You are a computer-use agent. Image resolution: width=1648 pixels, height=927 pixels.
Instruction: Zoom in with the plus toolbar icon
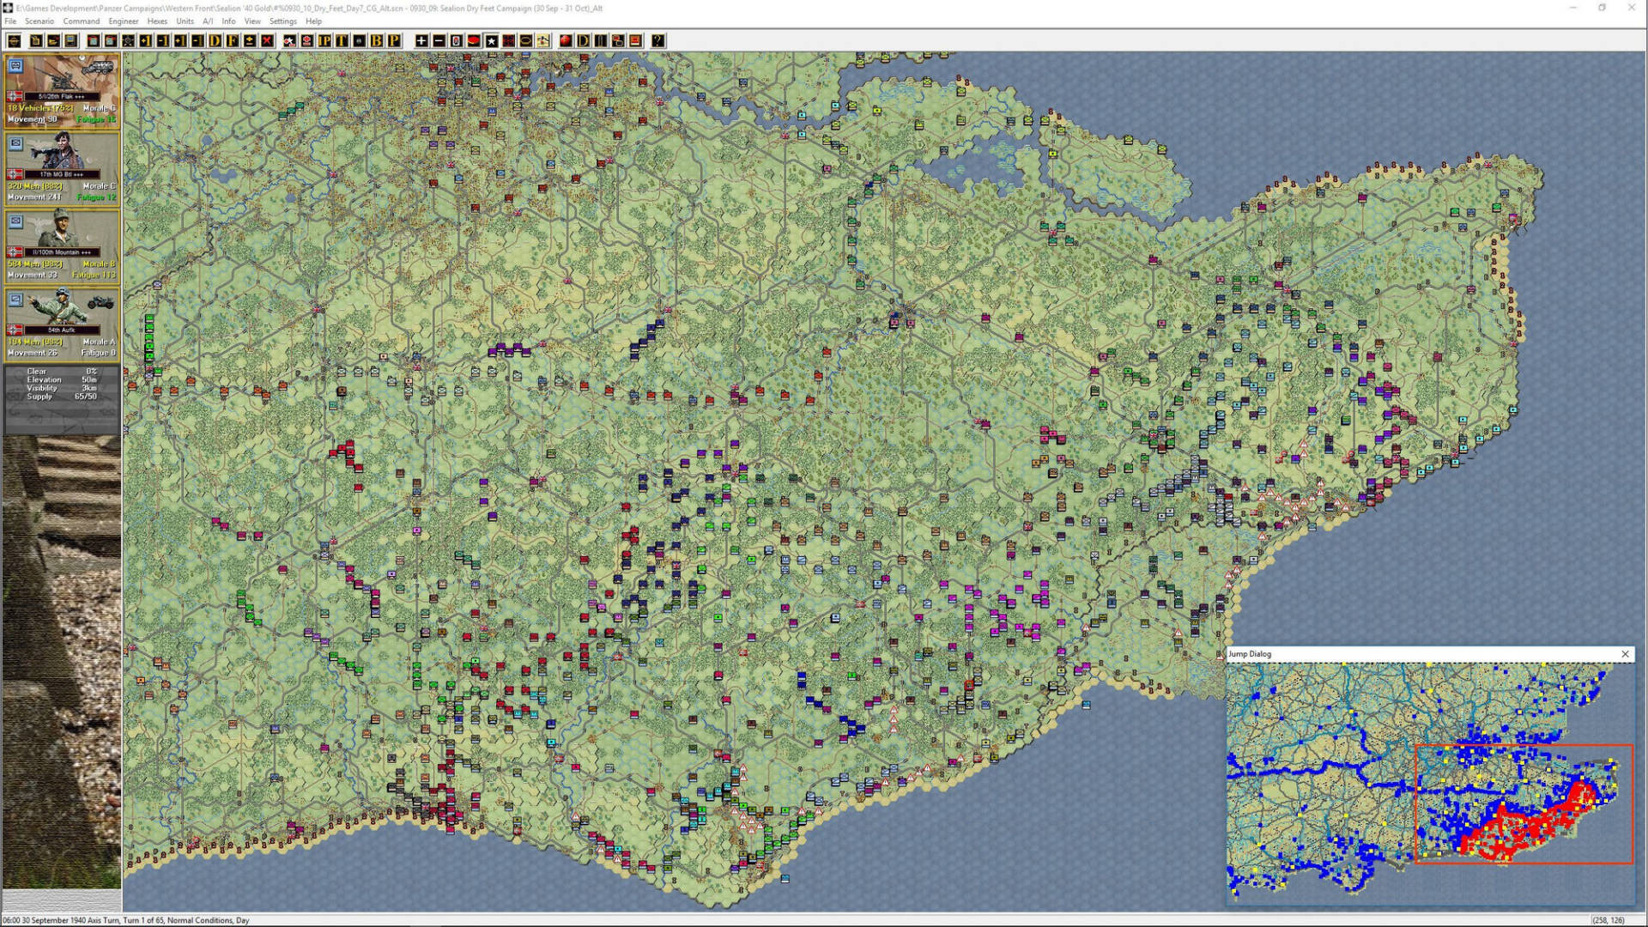[x=421, y=39]
